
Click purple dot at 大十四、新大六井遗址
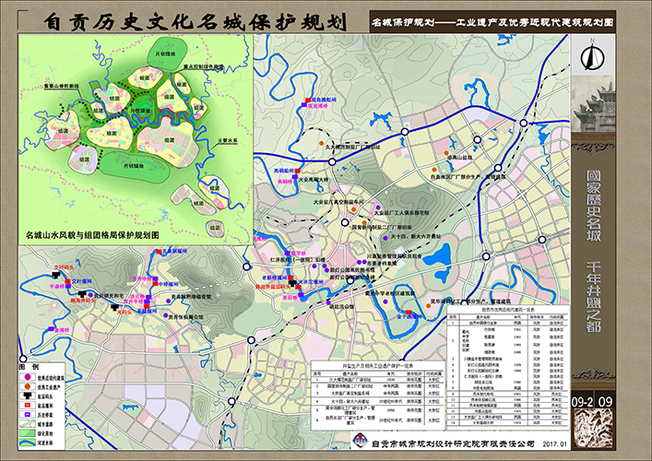[385, 238]
